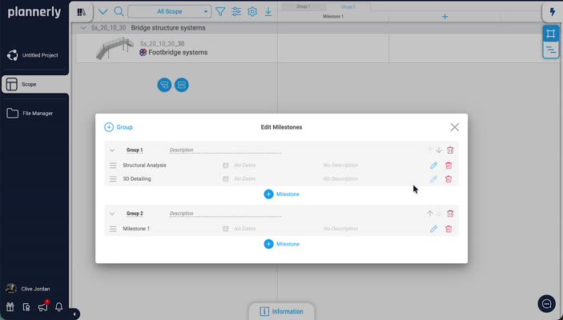
Task: Click the calendar icon for Milestone 1
Action: click(x=226, y=229)
